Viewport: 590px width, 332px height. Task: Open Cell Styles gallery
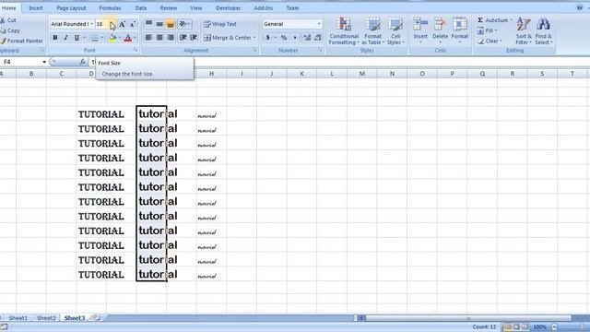tap(395, 30)
